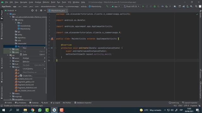Click the override gutter icon beside onCreate
Image resolution: width=202 pixels, height=113 pixels.
tap(52, 48)
